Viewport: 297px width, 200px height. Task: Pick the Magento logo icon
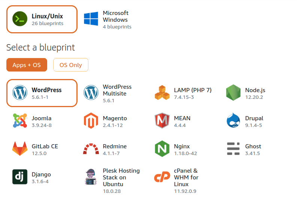click(x=91, y=121)
